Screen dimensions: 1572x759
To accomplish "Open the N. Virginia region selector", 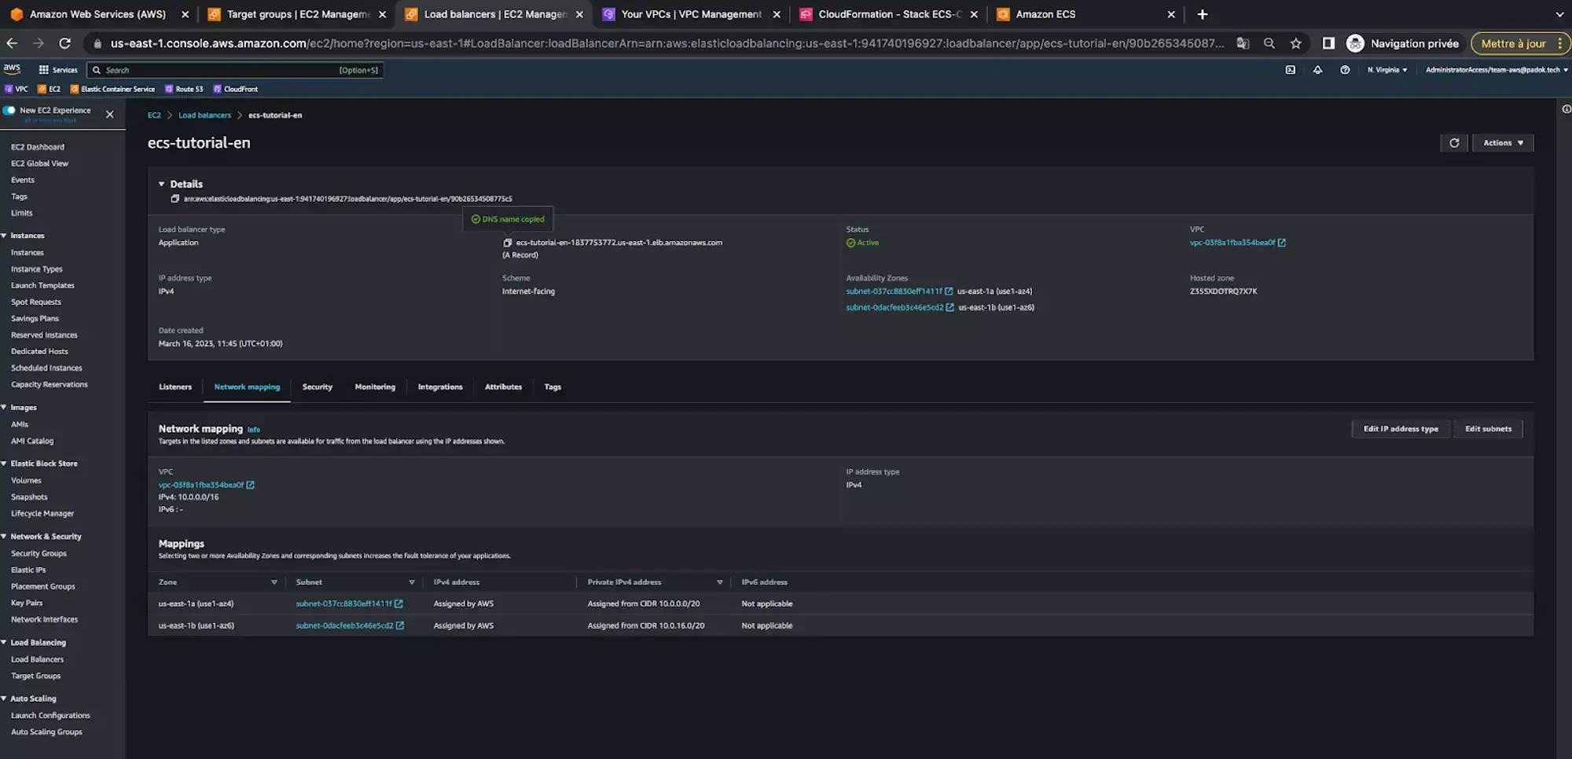I will coord(1387,70).
